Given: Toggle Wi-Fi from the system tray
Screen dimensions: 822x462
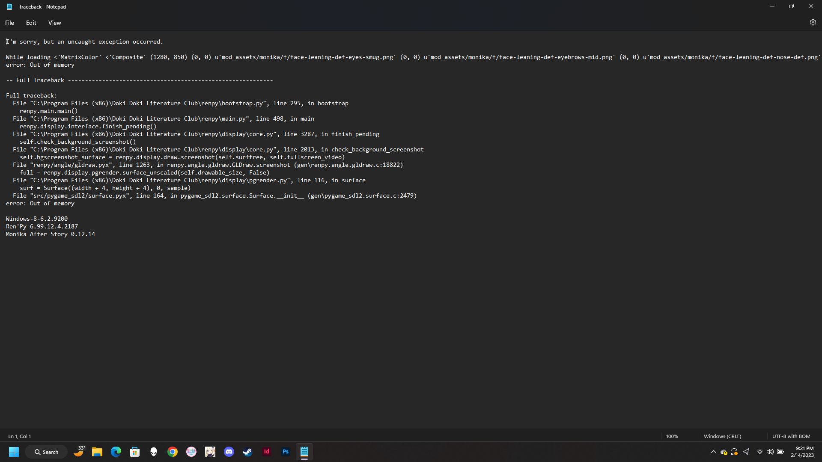Looking at the screenshot, I should point(759,452).
